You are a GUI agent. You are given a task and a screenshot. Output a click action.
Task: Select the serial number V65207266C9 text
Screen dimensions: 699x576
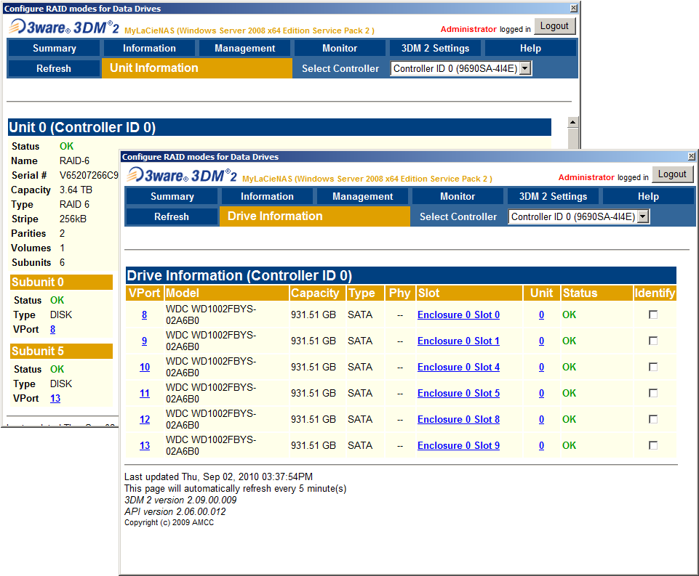[x=89, y=175]
